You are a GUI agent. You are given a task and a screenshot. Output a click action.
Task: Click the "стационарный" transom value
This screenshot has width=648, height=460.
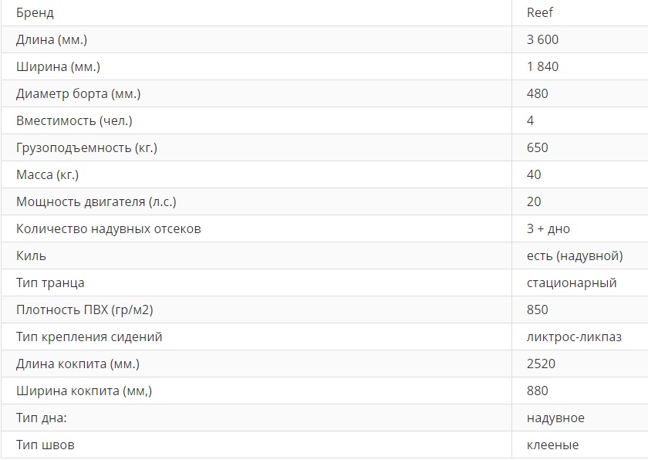[572, 283]
